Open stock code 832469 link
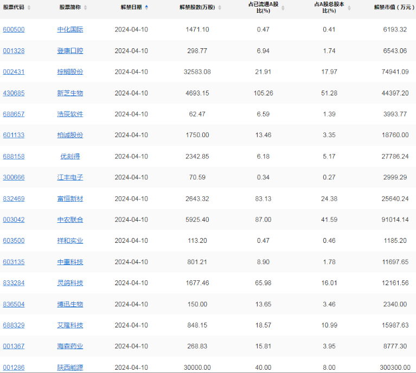Screen dimensions: 416x373 (x=14, y=199)
